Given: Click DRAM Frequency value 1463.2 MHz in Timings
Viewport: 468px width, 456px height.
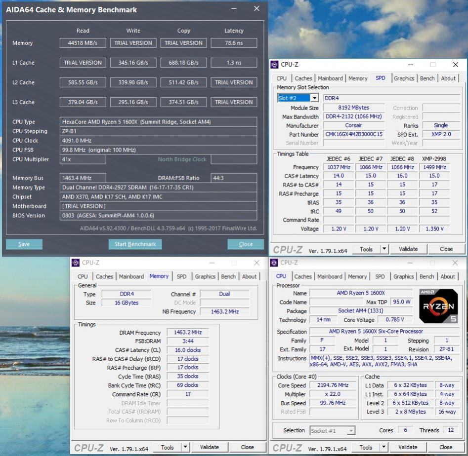Looking at the screenshot, I should pyautogui.click(x=188, y=332).
